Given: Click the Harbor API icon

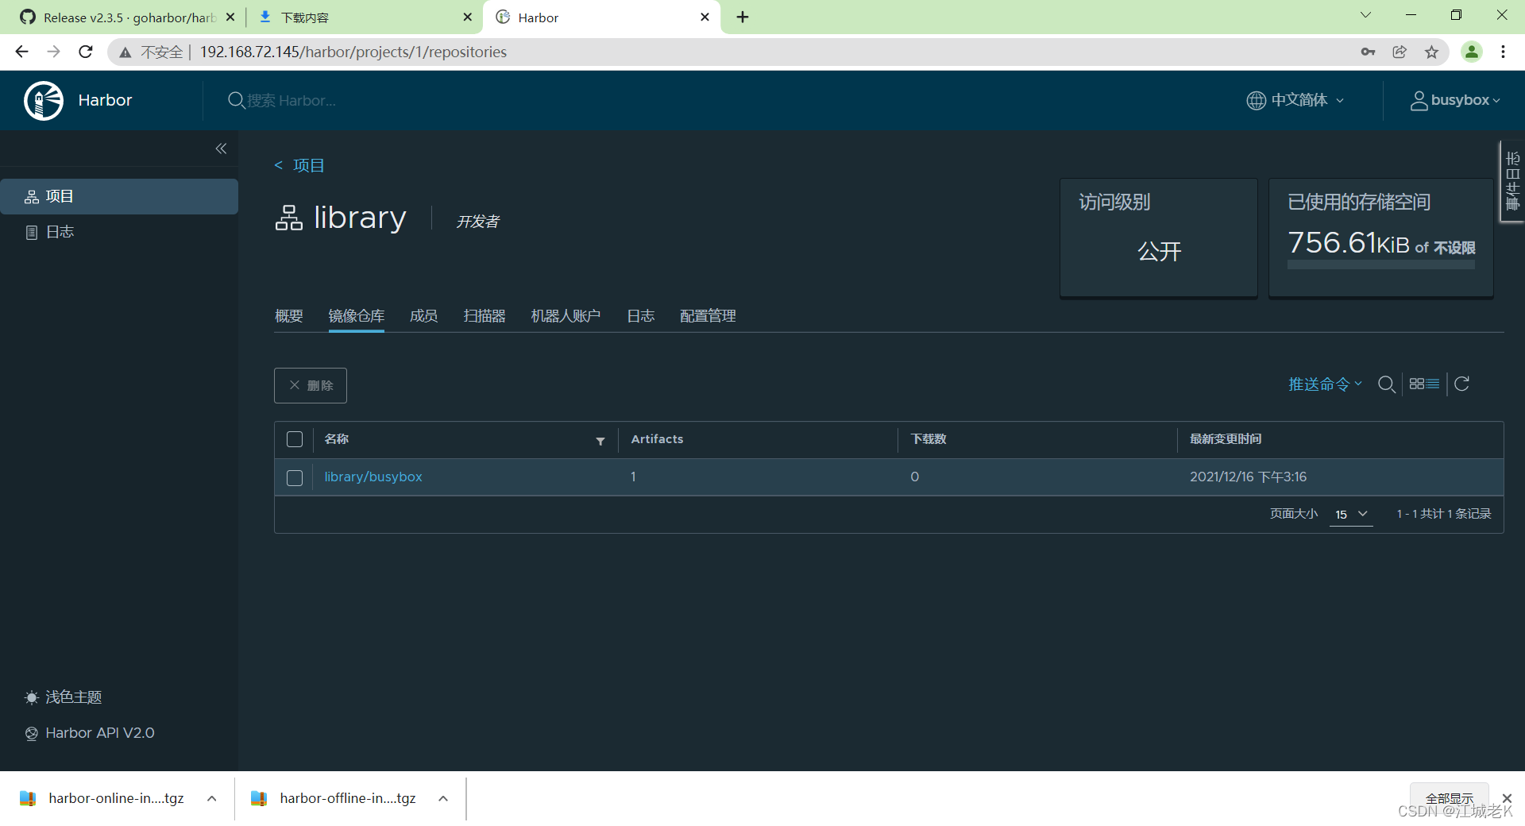Looking at the screenshot, I should [32, 733].
